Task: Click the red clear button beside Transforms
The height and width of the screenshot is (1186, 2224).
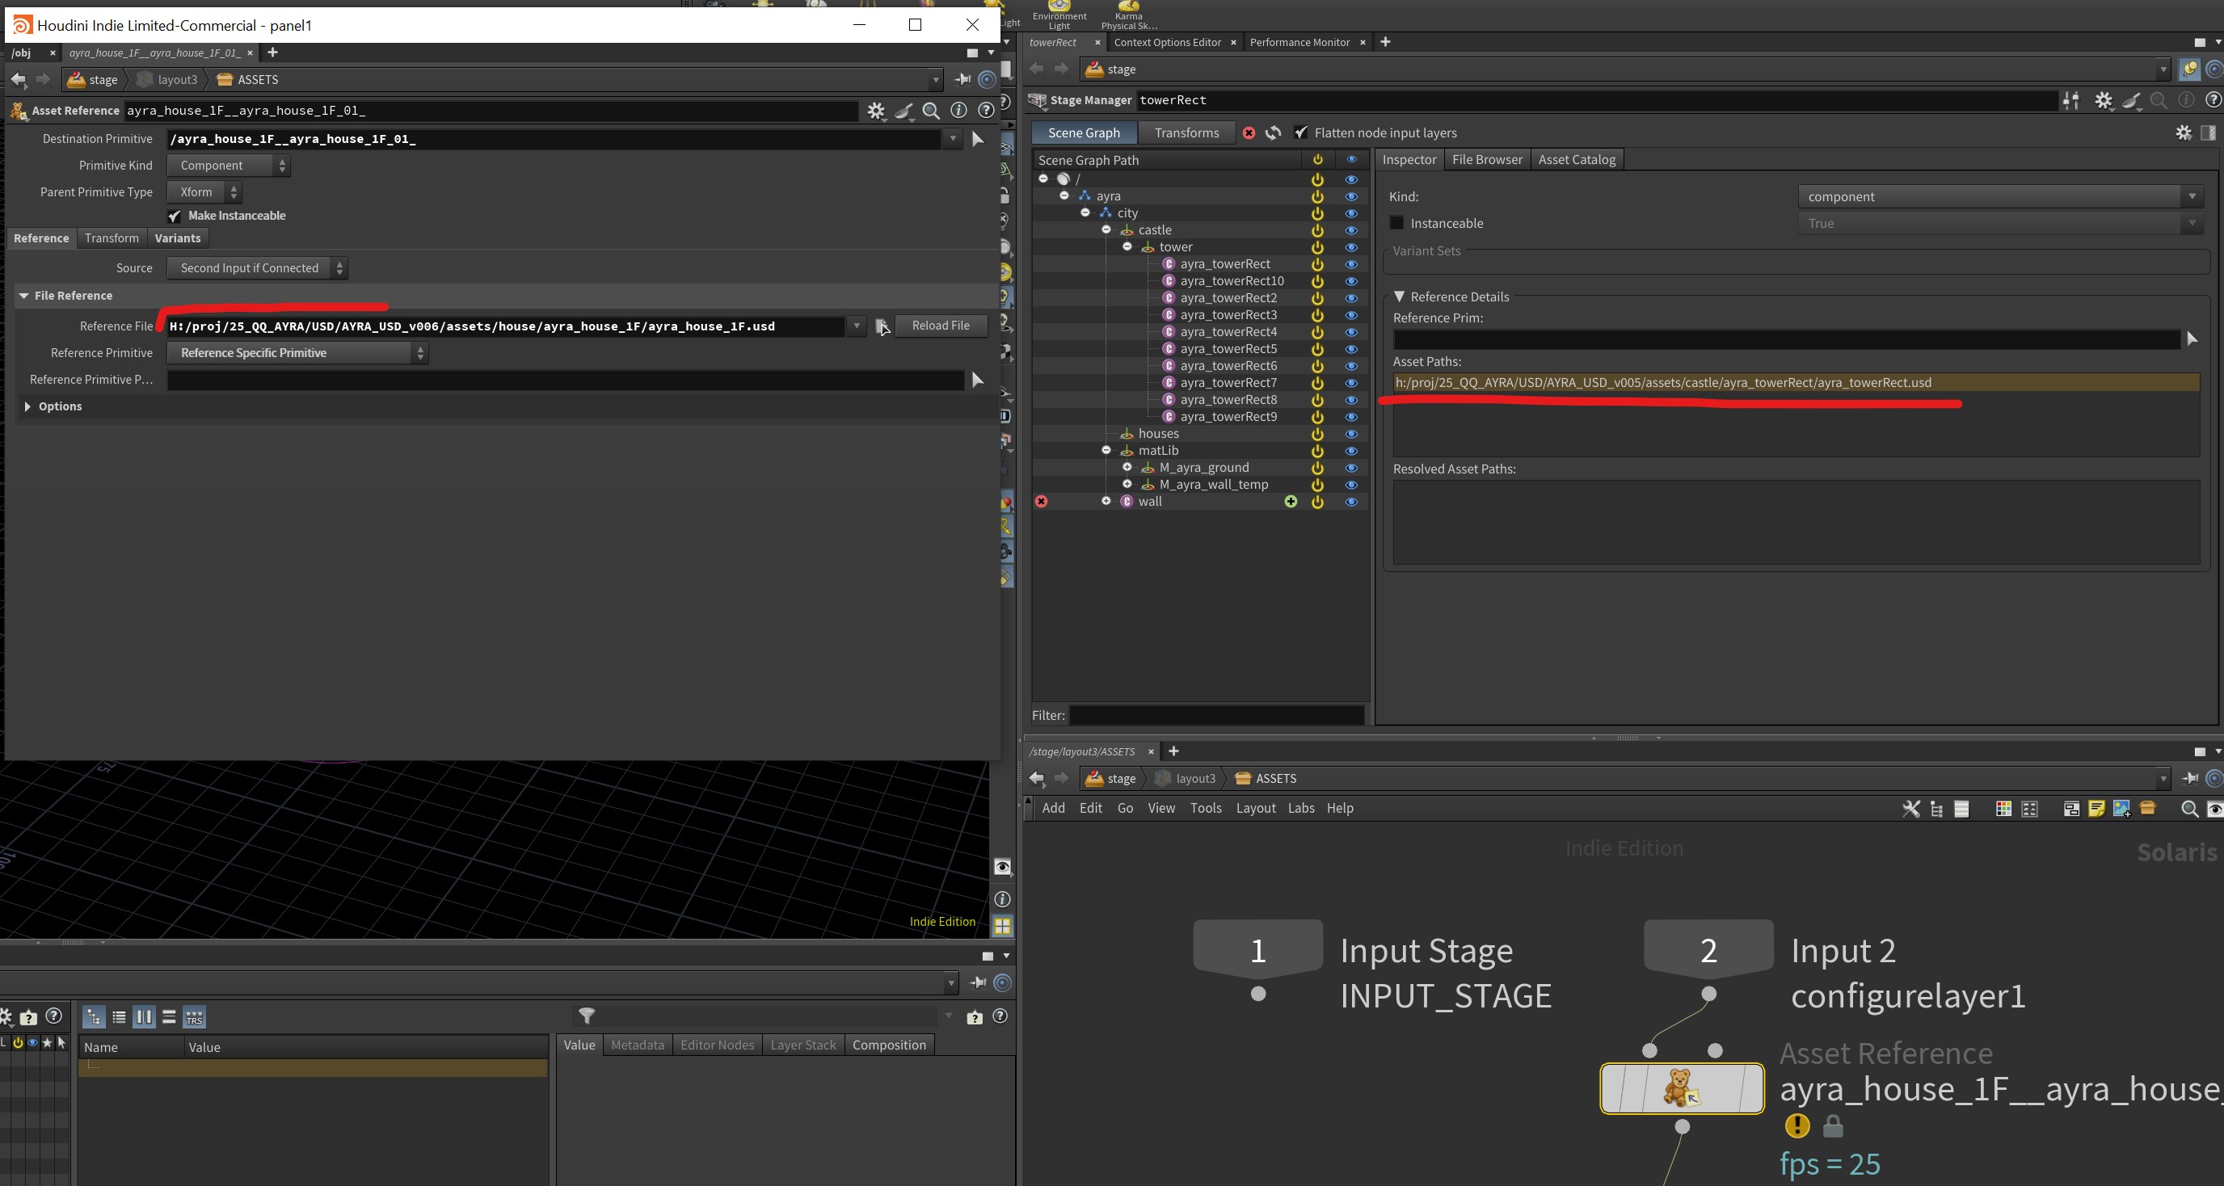Action: (1249, 133)
